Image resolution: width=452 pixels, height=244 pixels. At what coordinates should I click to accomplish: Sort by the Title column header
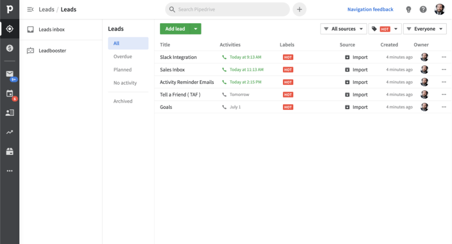click(165, 45)
